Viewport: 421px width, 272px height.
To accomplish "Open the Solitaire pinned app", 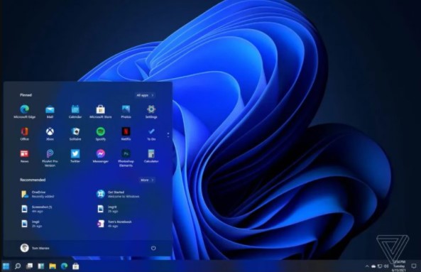I will [75, 134].
